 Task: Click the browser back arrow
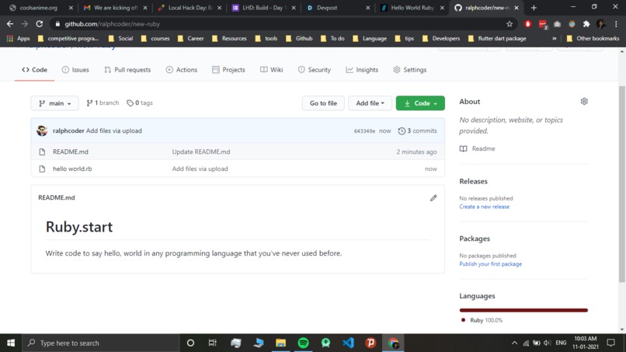click(10, 24)
